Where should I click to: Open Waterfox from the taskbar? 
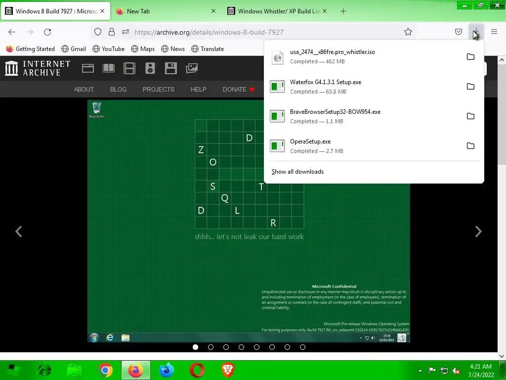[167, 370]
